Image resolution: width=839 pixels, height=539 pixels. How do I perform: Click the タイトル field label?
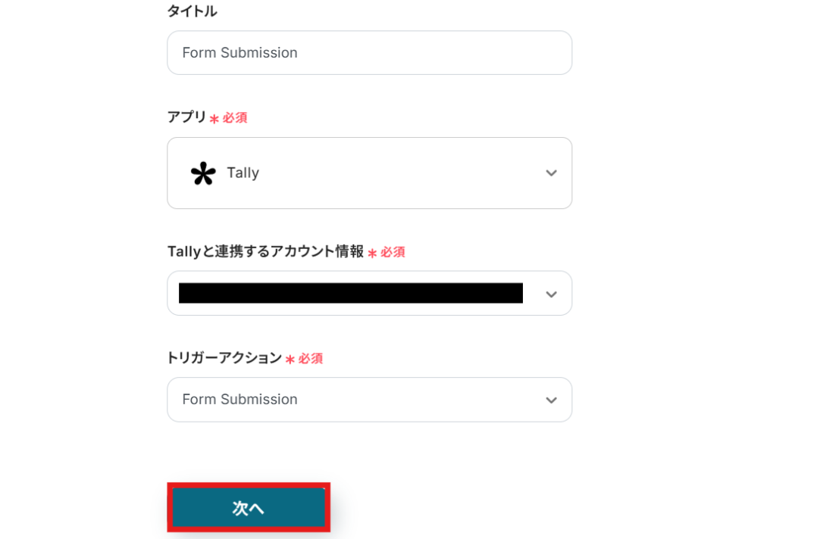192,11
